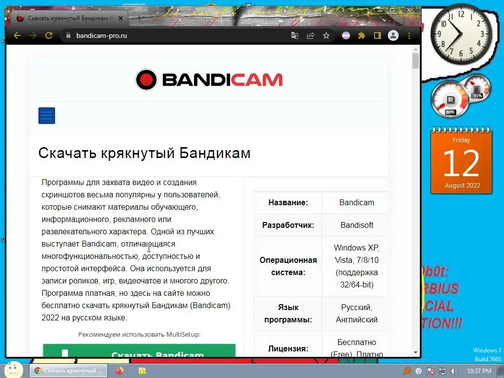Click the orange magnifier tray icon

(407, 371)
